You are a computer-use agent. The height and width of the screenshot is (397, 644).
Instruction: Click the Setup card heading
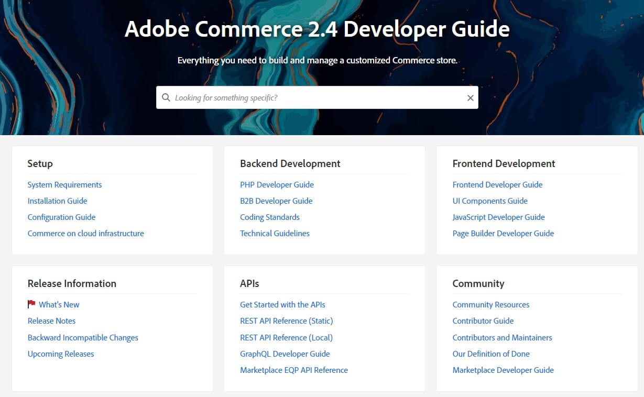coord(40,163)
